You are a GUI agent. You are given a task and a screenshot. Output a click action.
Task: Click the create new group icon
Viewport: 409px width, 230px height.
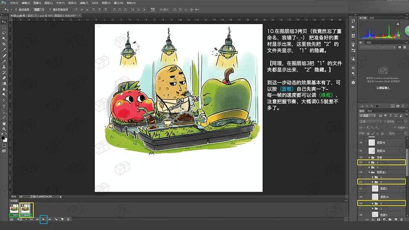(390, 219)
